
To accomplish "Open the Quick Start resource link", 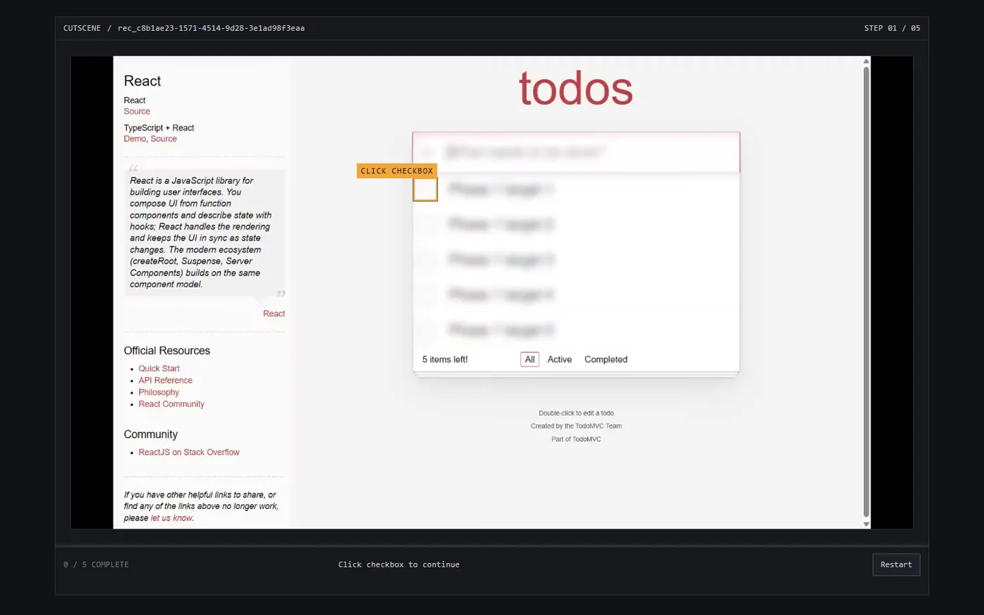I will [159, 369].
